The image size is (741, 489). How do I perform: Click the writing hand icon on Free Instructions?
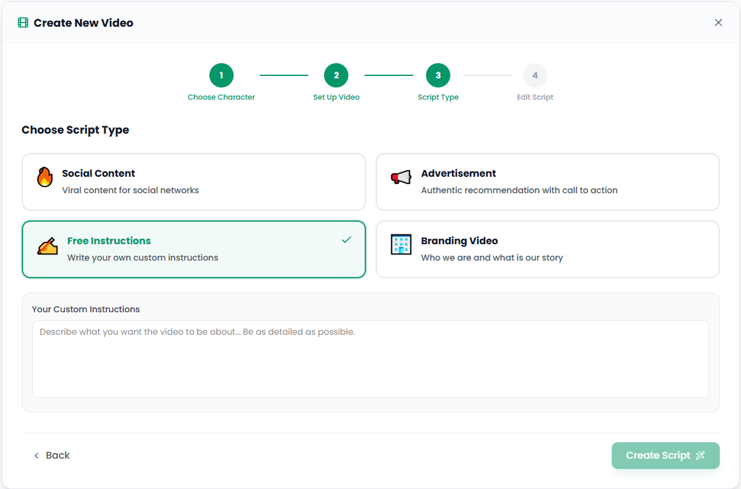click(x=47, y=245)
